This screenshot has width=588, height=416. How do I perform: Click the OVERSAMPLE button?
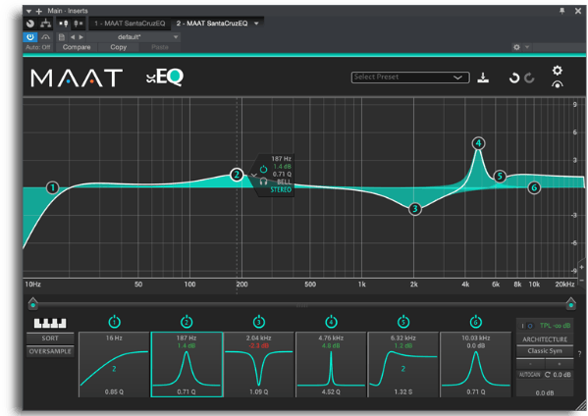pyautogui.click(x=50, y=351)
